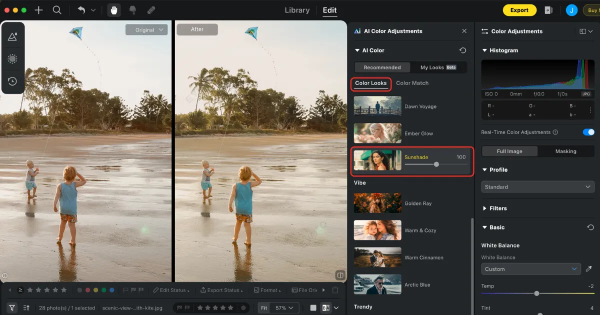Select the Recommended tab
Viewport: 600px width, 315px height.
382,67
